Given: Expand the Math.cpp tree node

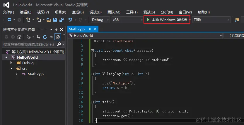Looking at the screenshot, I should (16, 74).
